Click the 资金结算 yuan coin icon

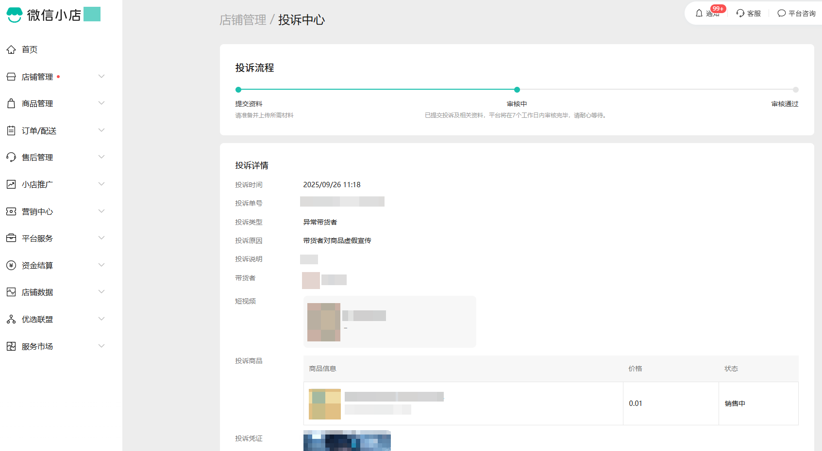click(x=11, y=265)
